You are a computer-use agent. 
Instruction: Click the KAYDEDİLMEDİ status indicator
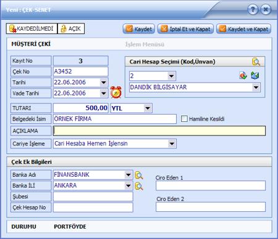(32, 28)
